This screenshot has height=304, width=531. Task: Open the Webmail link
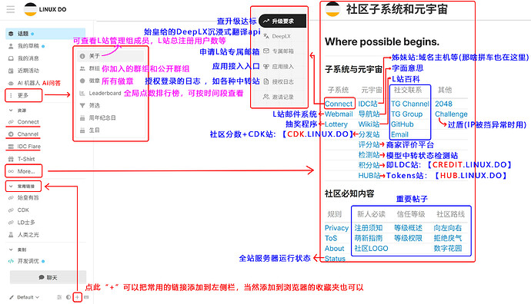coord(339,114)
